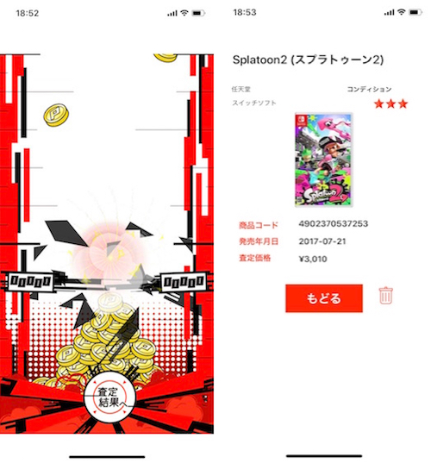Tap the product code 4902370537253

click(x=334, y=223)
